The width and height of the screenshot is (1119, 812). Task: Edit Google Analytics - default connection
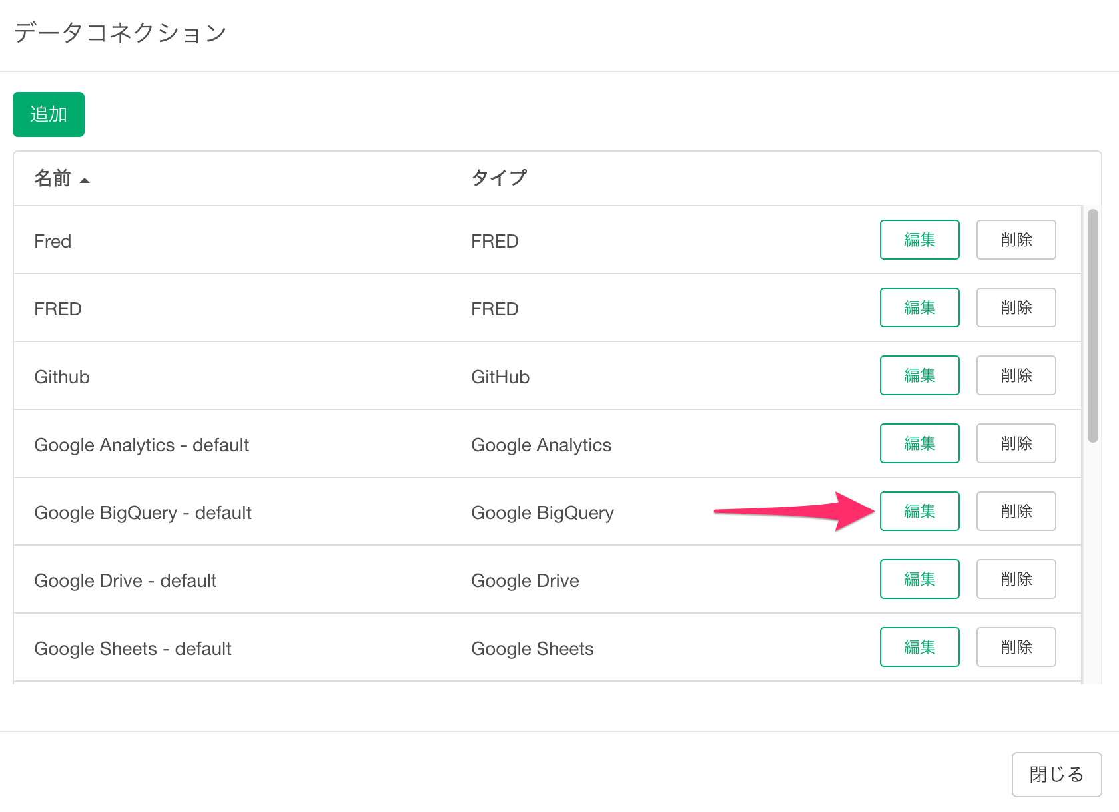[919, 443]
